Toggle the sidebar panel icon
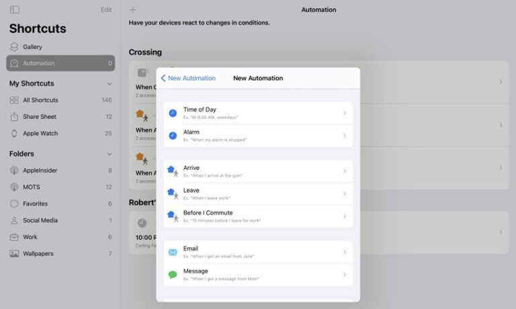 coord(15,10)
